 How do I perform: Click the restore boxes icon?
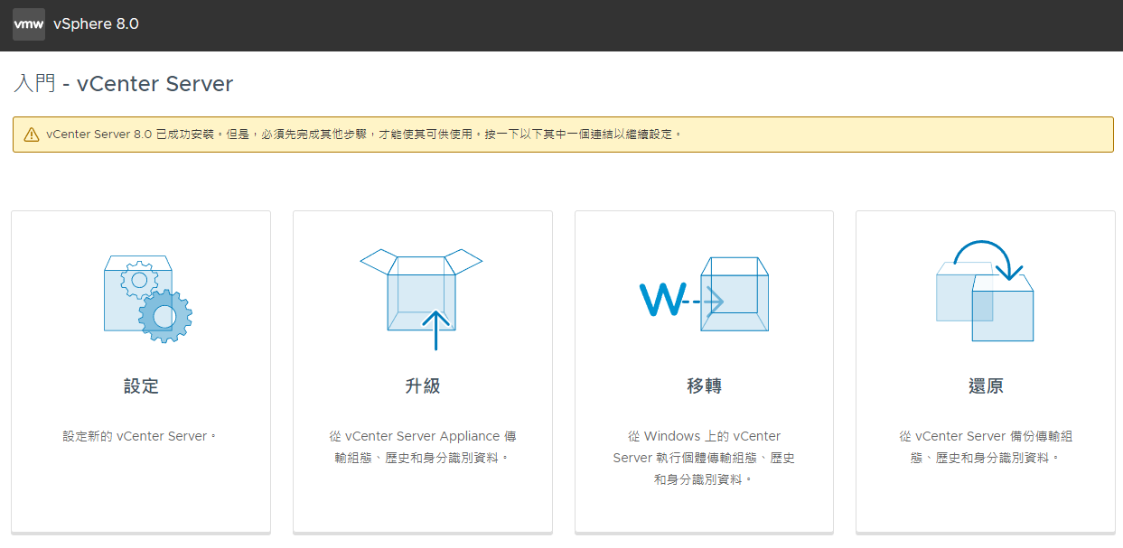tap(985, 291)
